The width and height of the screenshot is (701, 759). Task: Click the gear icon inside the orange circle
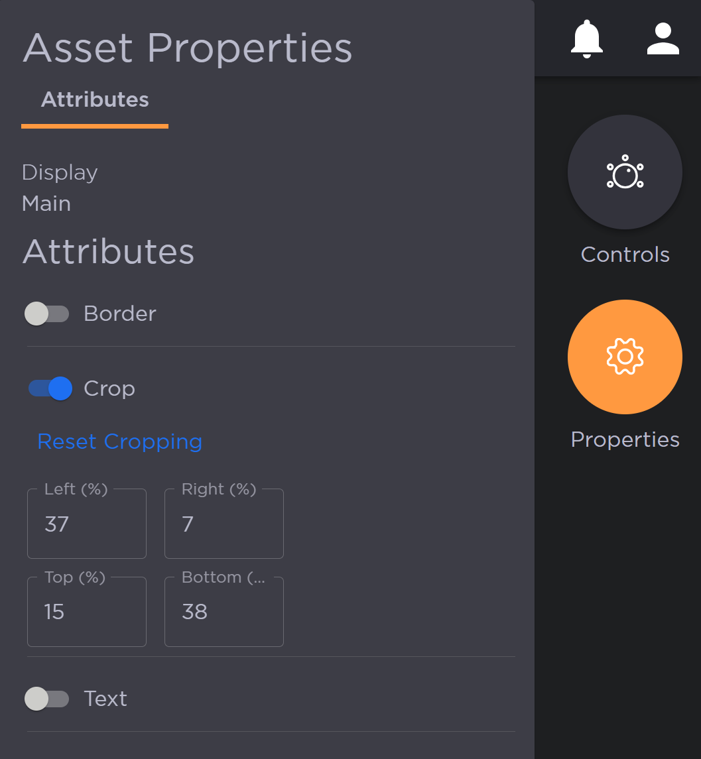tap(624, 357)
